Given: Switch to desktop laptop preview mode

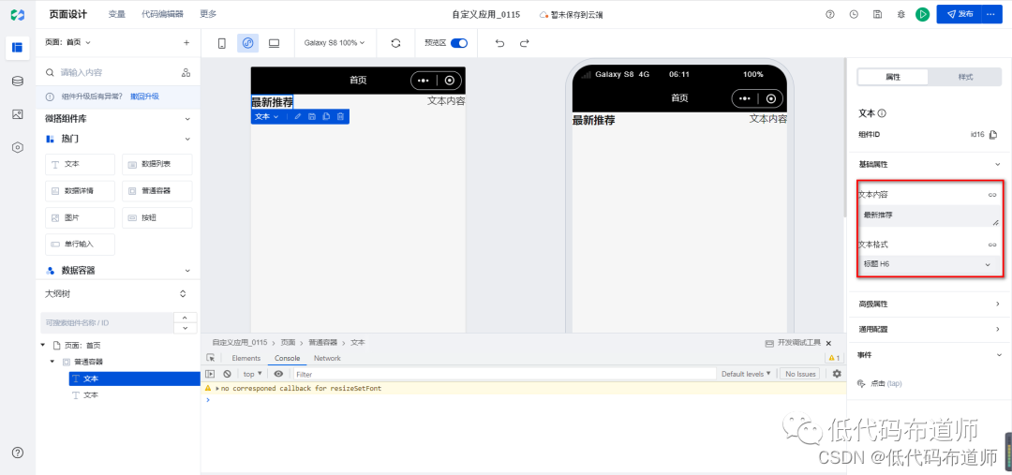Looking at the screenshot, I should pyautogui.click(x=274, y=43).
